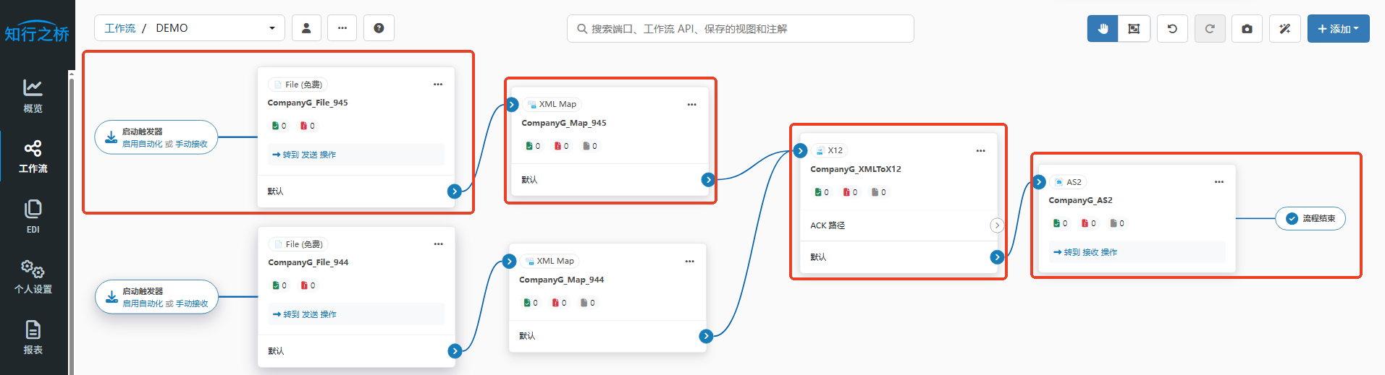Click 转到 发送 操作 link in CompanyG_File_945
This screenshot has width=1385, height=375.
pos(305,155)
